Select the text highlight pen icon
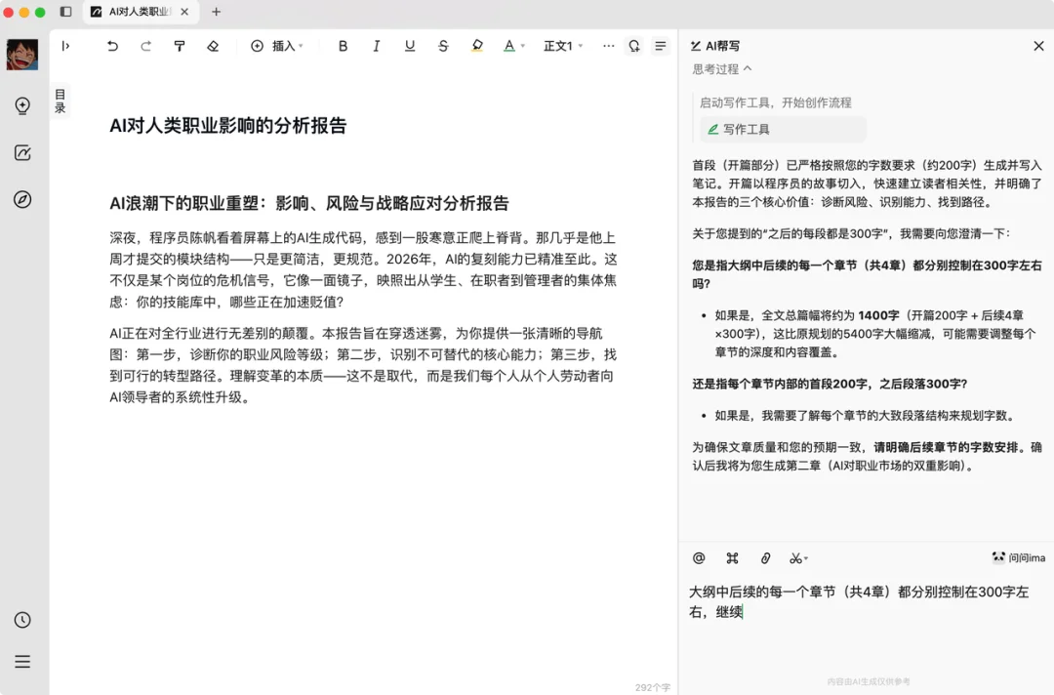 pyautogui.click(x=476, y=46)
